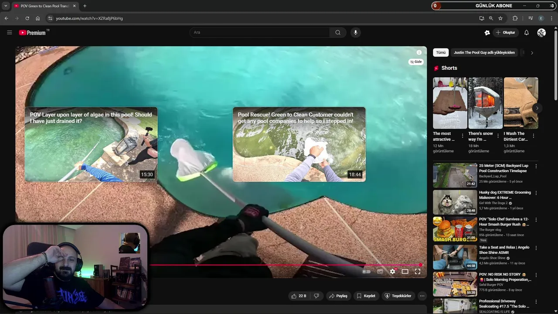The width and height of the screenshot is (558, 314).
Task: Open the tab search dropdown arrow
Action: click(6, 6)
